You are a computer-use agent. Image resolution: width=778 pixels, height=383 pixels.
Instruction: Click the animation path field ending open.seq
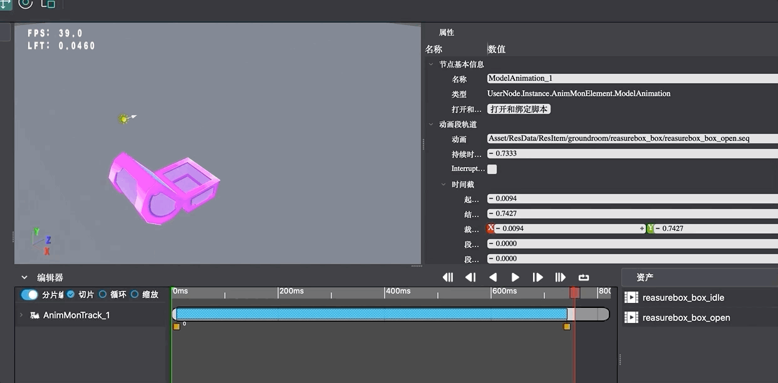(632, 139)
